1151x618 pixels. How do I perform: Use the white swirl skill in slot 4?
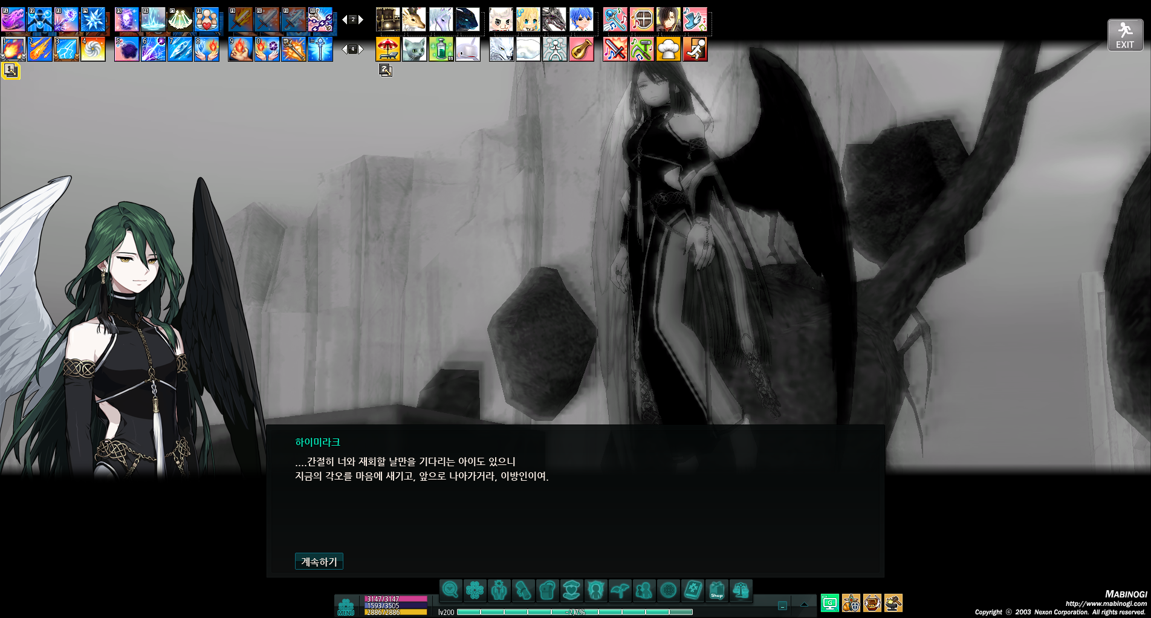coord(93,50)
